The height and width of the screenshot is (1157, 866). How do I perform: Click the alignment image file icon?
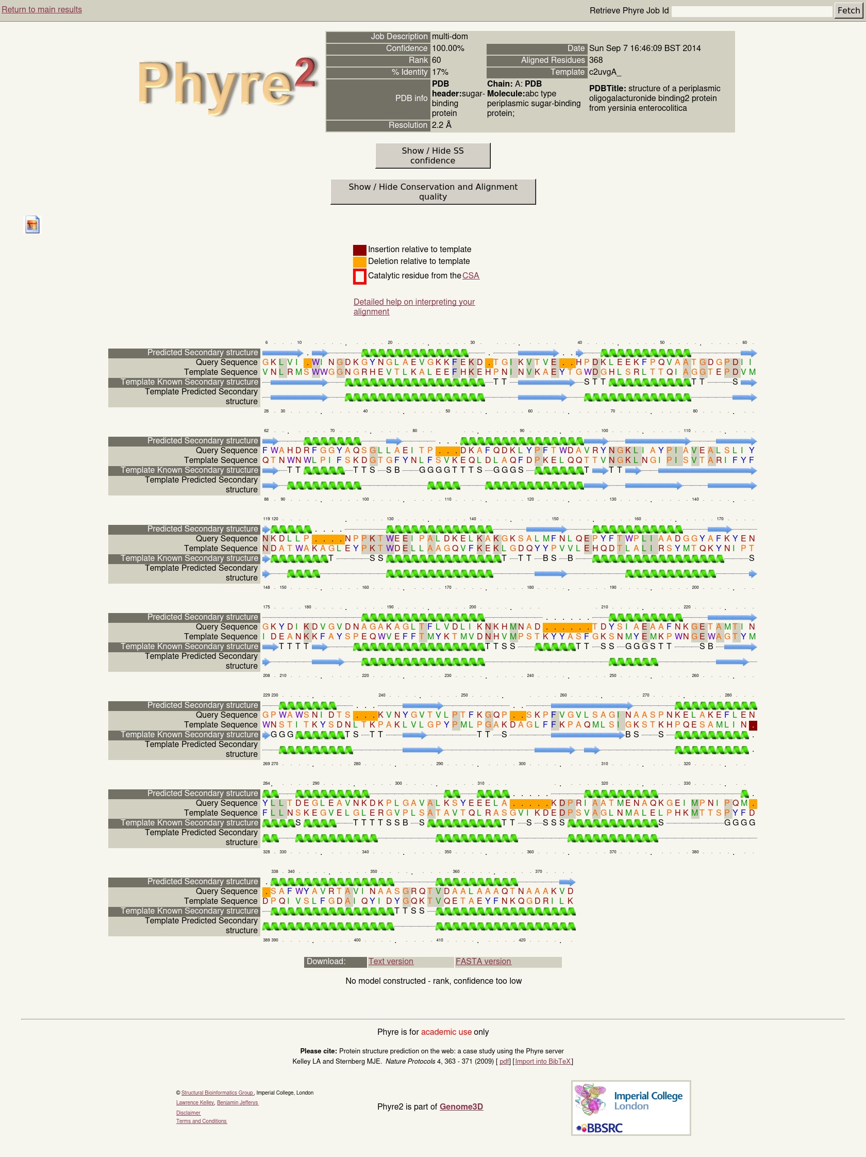(32, 224)
